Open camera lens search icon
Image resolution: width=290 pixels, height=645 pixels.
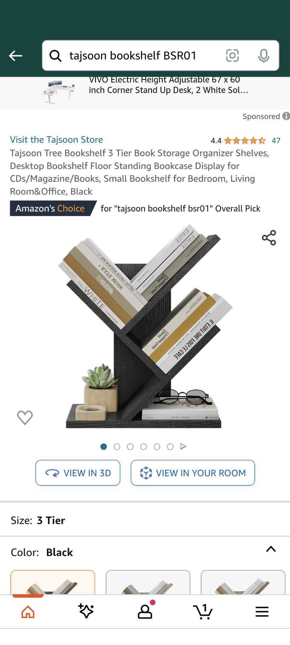[232, 55]
